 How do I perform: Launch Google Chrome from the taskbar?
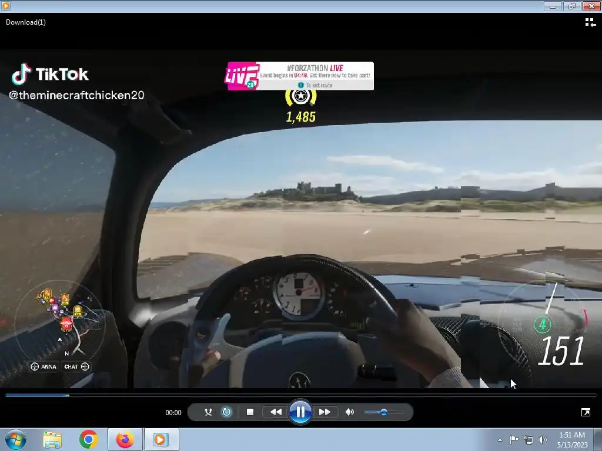pyautogui.click(x=89, y=439)
